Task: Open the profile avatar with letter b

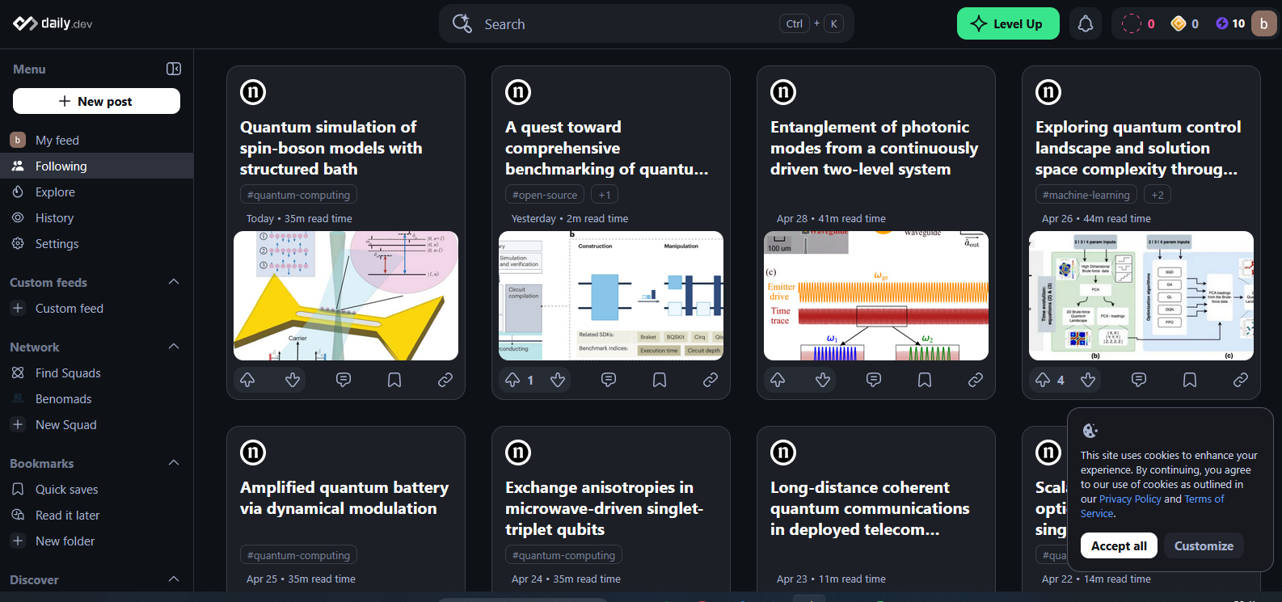Action: pos(1264,23)
